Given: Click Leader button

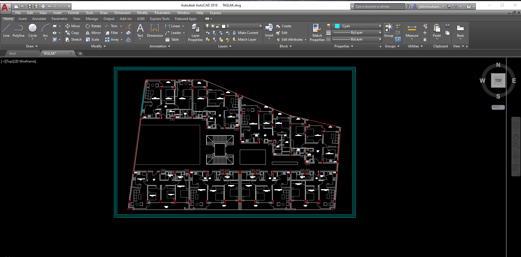Looking at the screenshot, I should pyautogui.click(x=173, y=33).
